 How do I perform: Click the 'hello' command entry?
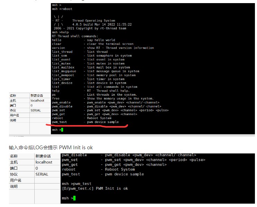click(56, 40)
